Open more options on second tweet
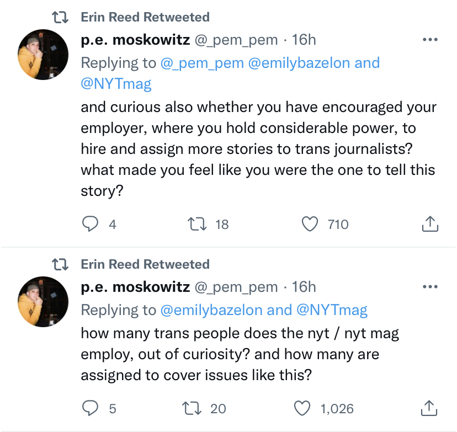The width and height of the screenshot is (457, 432). click(429, 287)
